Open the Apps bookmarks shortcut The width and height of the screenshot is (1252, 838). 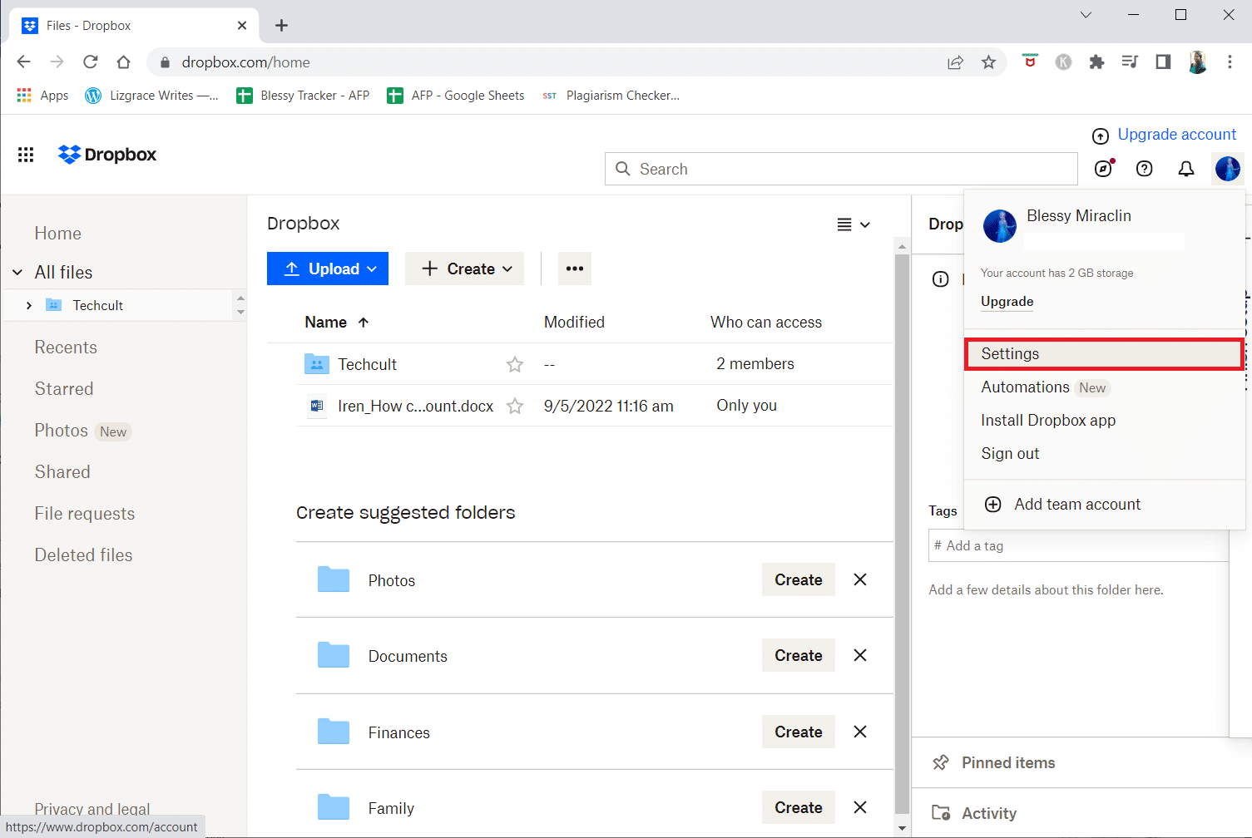click(x=42, y=96)
